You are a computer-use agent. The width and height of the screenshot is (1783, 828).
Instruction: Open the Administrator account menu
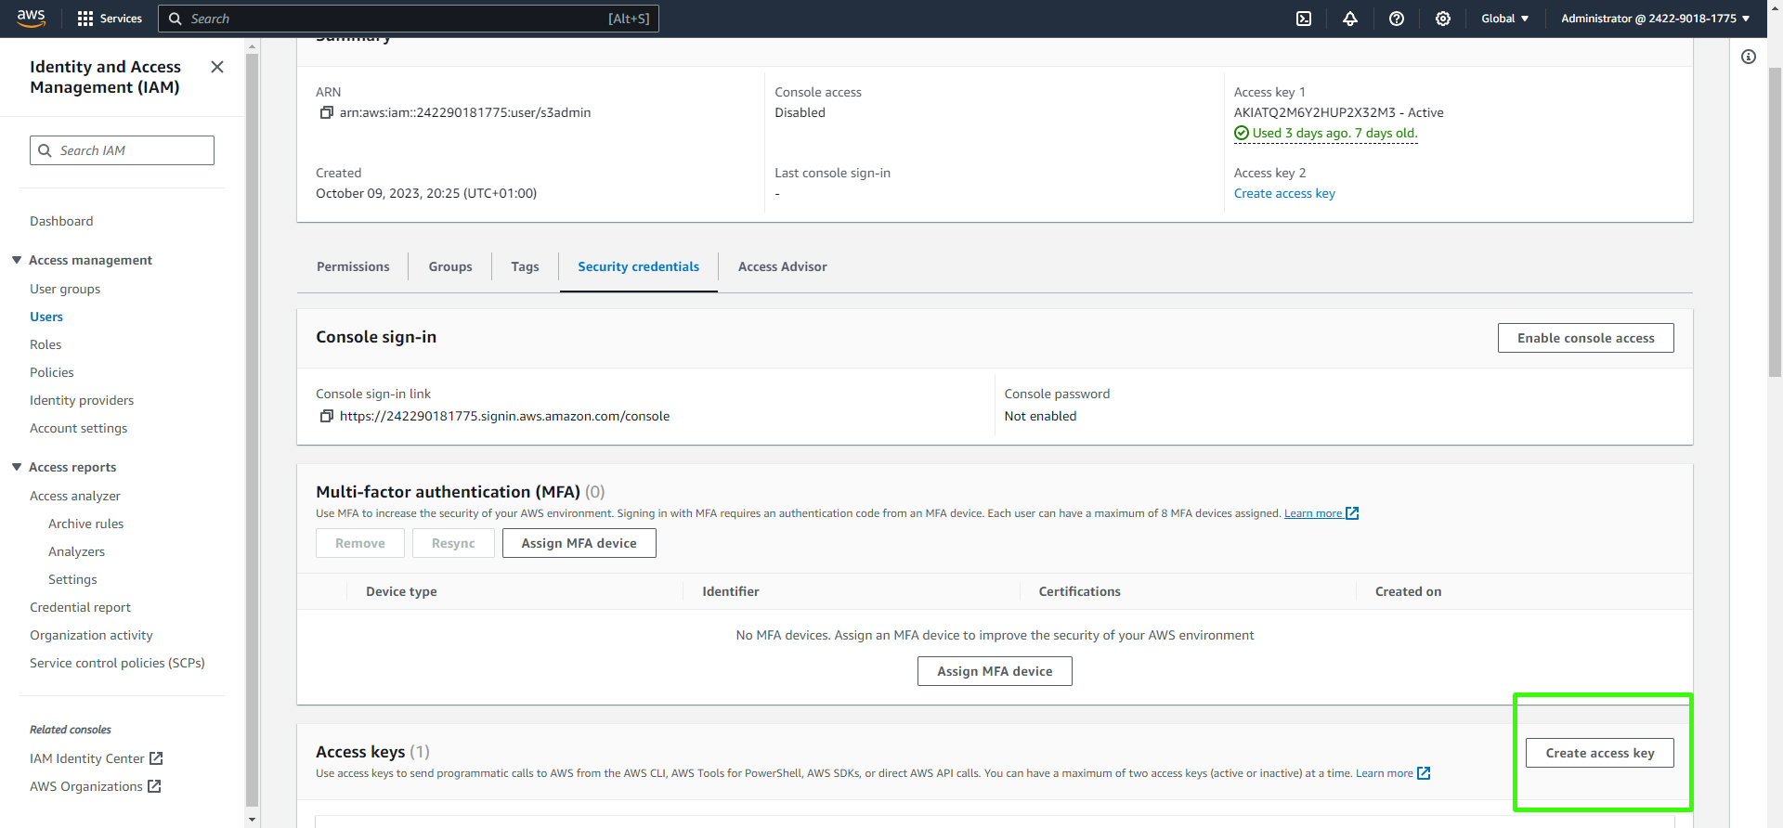[x=1655, y=19]
